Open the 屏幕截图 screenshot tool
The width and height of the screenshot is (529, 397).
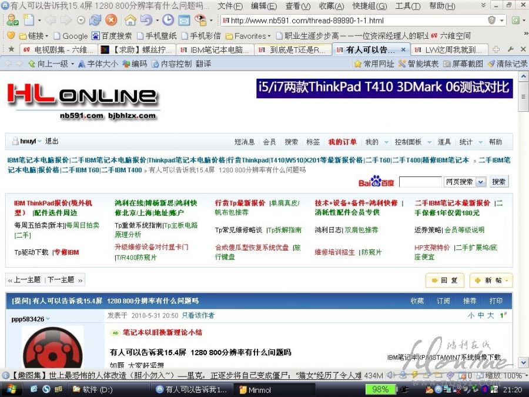(463, 64)
